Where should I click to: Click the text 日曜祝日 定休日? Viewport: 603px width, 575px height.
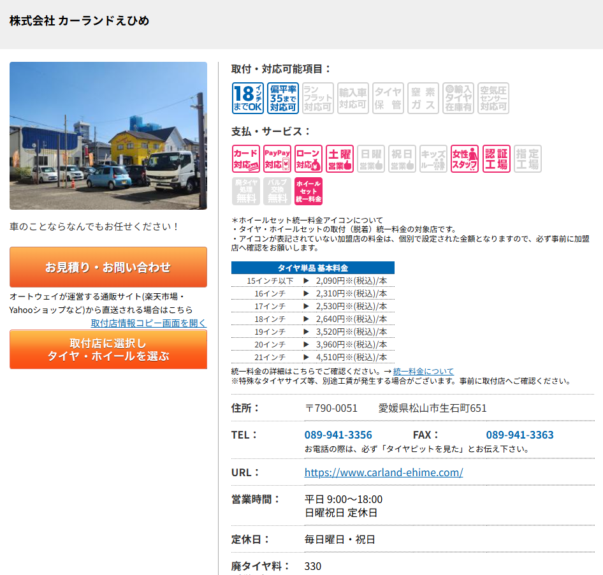click(341, 513)
